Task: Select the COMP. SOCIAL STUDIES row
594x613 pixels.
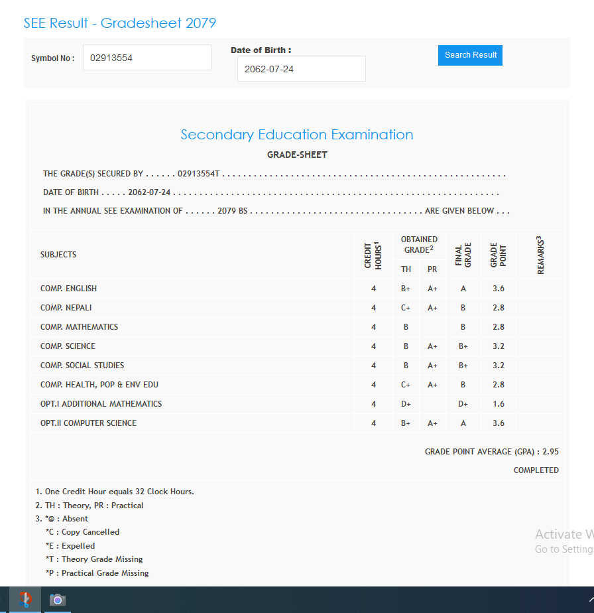Action: coord(82,366)
